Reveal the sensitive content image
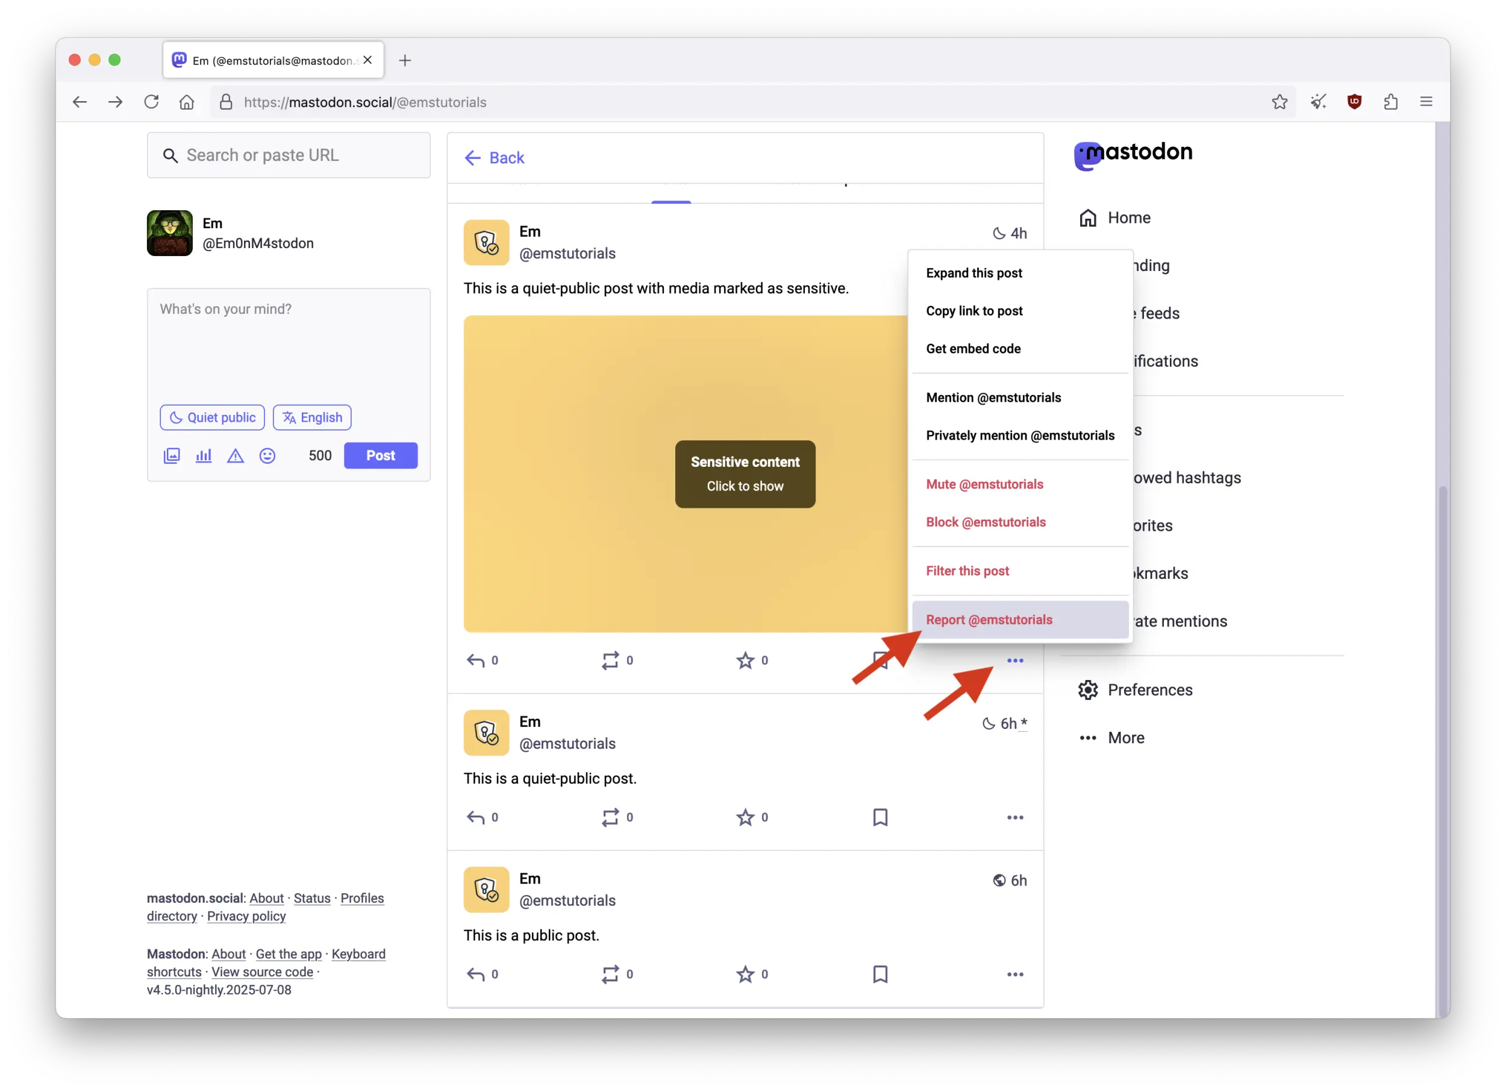 (745, 474)
